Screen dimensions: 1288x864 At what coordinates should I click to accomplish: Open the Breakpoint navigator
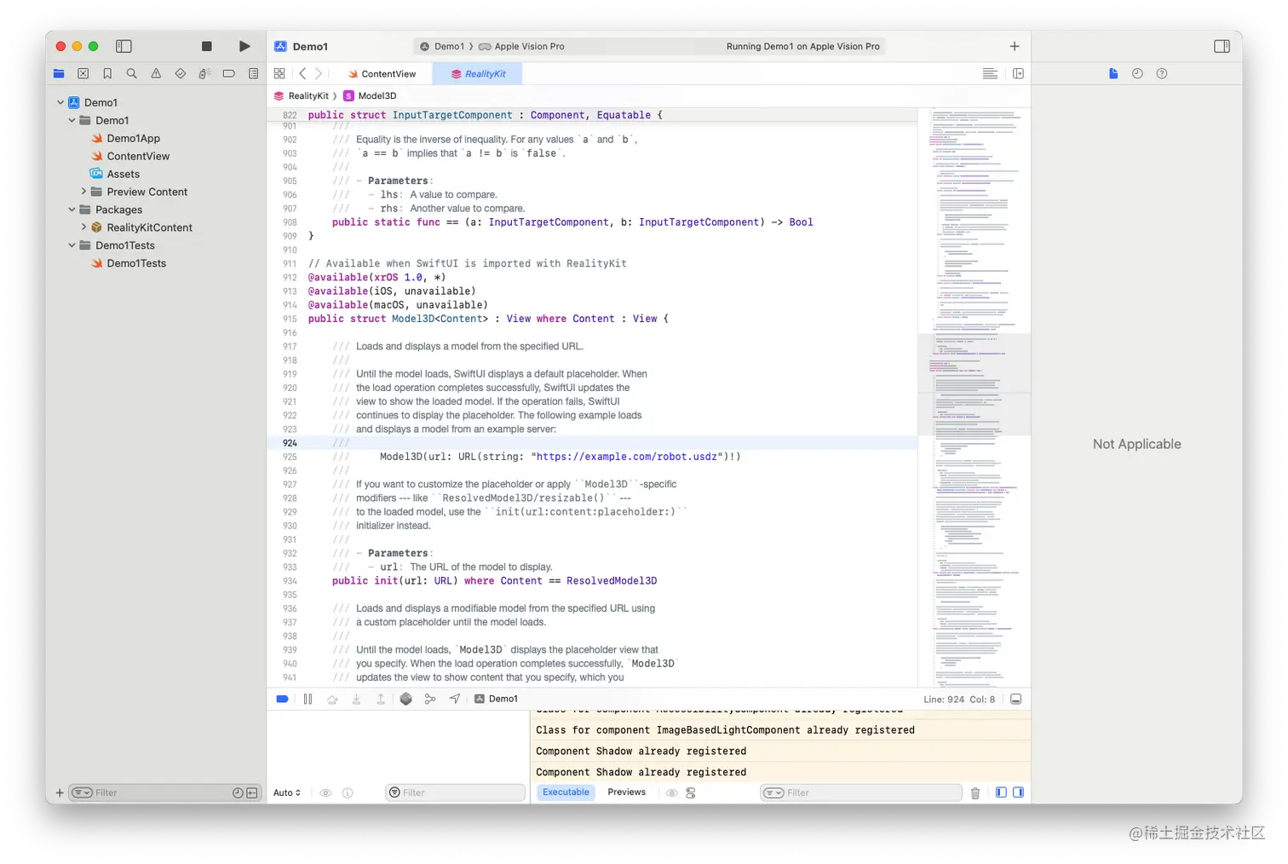coord(229,73)
